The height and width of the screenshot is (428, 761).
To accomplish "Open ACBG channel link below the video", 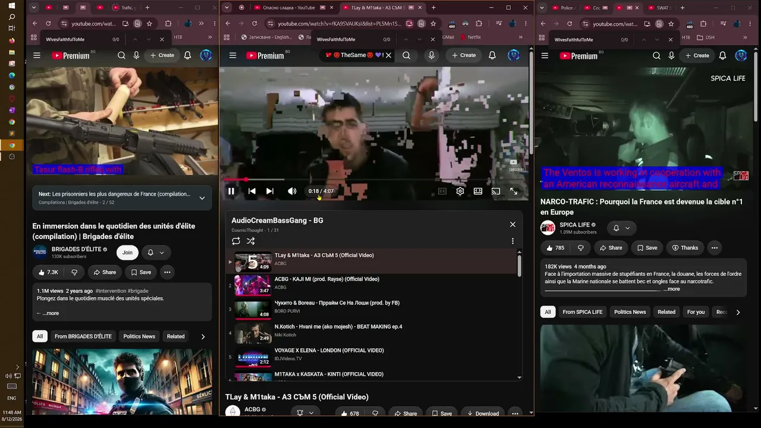I will coord(252,410).
